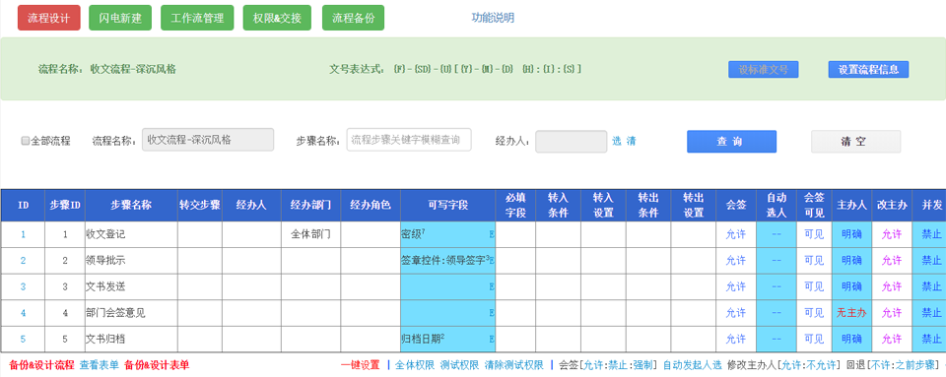Go to 流程备份 tab
Screen dimensions: 946x377
[x=353, y=18]
